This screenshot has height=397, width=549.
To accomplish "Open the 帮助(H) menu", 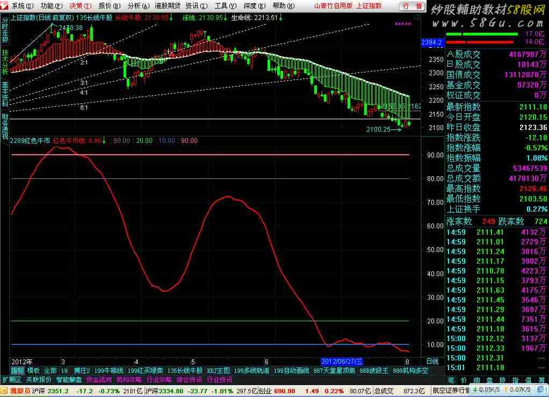I will tap(284, 6).
